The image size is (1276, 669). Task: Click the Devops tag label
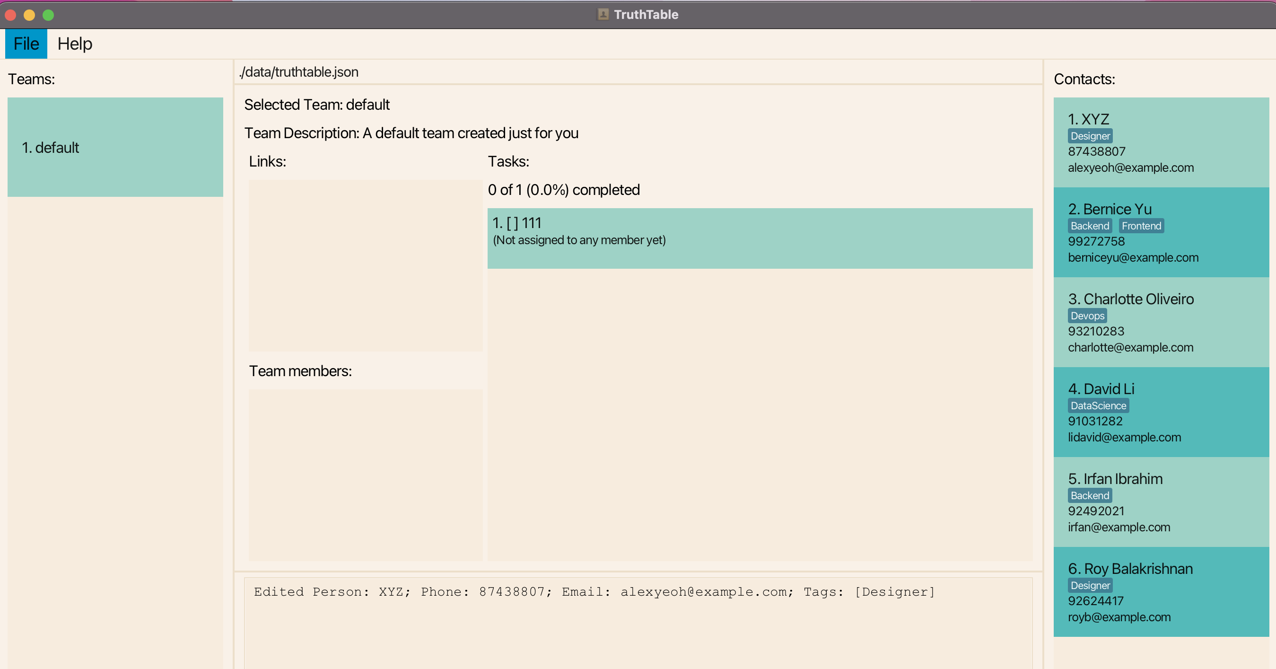pos(1087,316)
